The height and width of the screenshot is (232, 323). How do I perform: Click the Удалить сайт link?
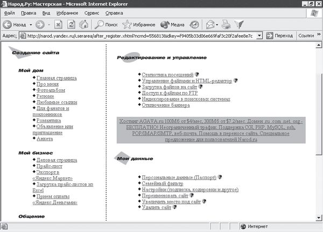156,207
